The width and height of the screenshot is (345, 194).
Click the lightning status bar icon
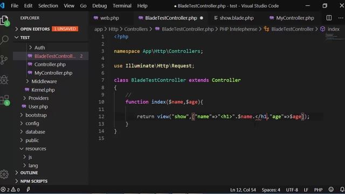tap(28, 189)
